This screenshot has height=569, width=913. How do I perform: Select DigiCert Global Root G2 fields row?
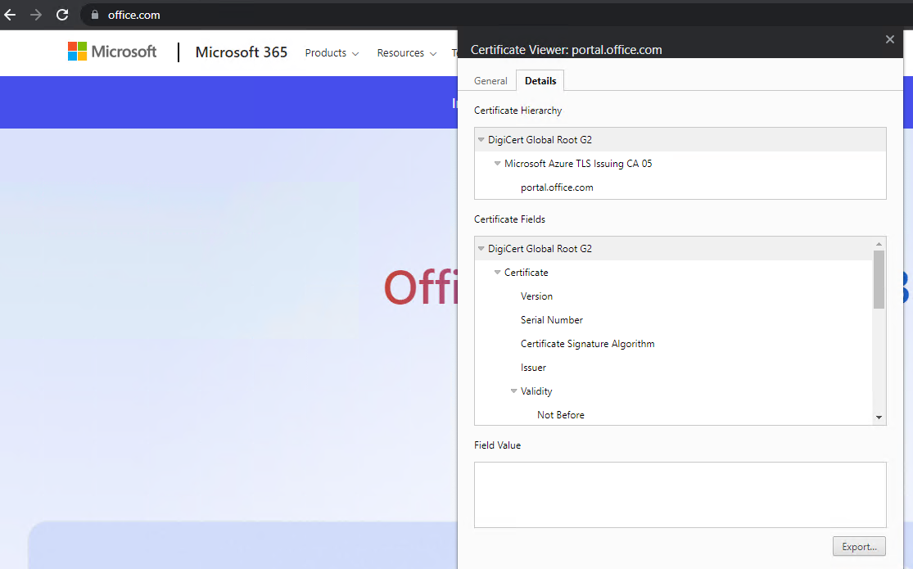point(674,249)
